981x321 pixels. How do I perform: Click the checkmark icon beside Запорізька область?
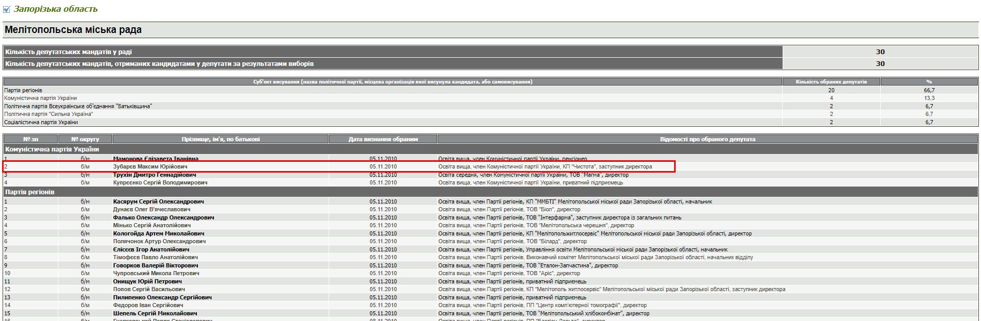pyautogui.click(x=7, y=9)
